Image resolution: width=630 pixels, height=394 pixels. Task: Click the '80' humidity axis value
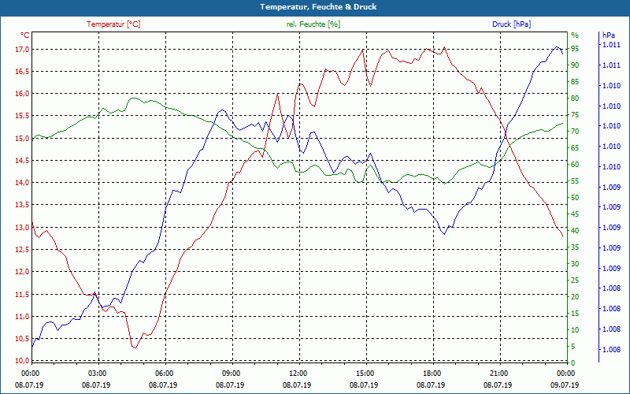point(575,98)
